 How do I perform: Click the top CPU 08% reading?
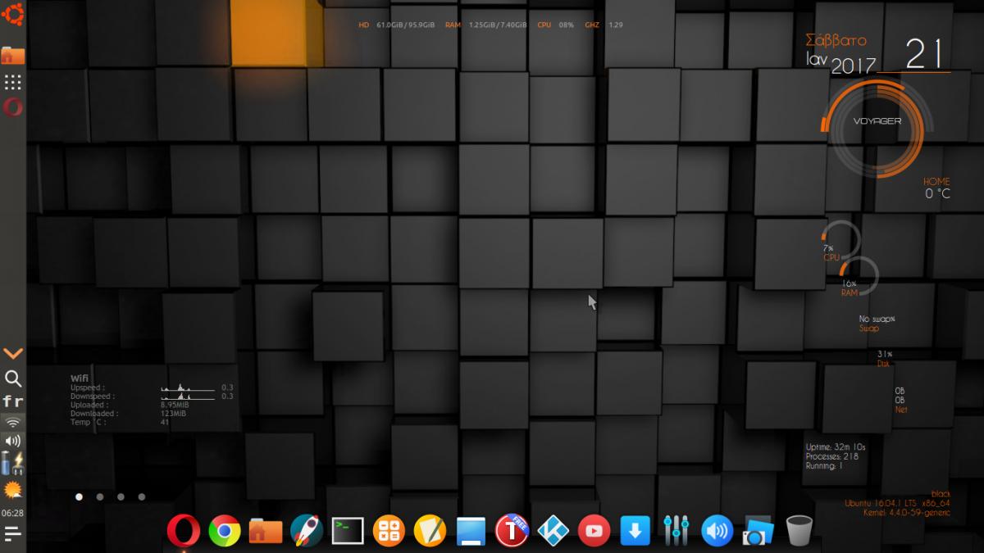555,25
